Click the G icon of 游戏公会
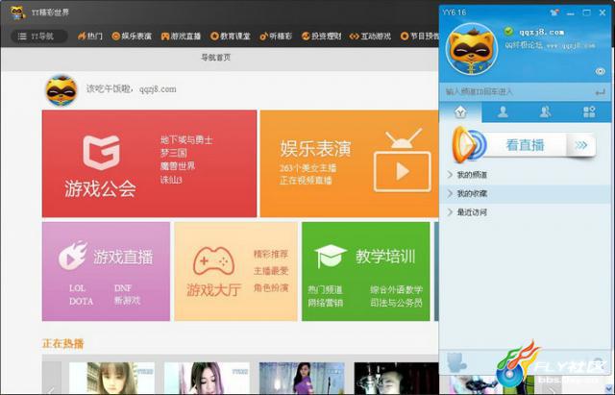This screenshot has height=395, width=615. pos(101,153)
